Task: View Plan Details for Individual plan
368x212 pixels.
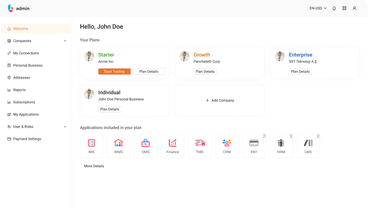Action: (110, 109)
